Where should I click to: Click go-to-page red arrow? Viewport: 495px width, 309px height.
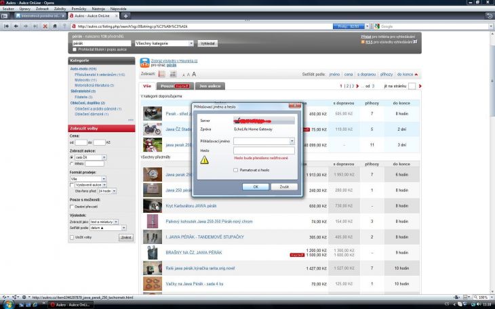(x=420, y=86)
